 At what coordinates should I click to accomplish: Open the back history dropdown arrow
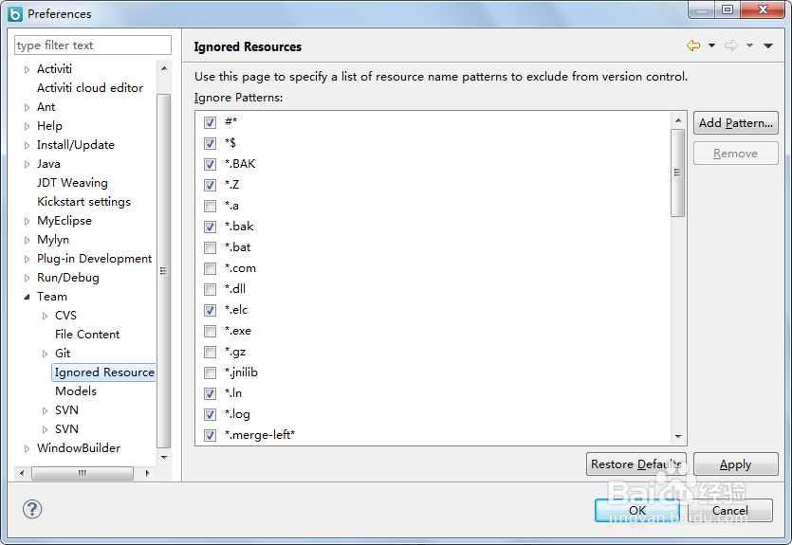pyautogui.click(x=711, y=45)
